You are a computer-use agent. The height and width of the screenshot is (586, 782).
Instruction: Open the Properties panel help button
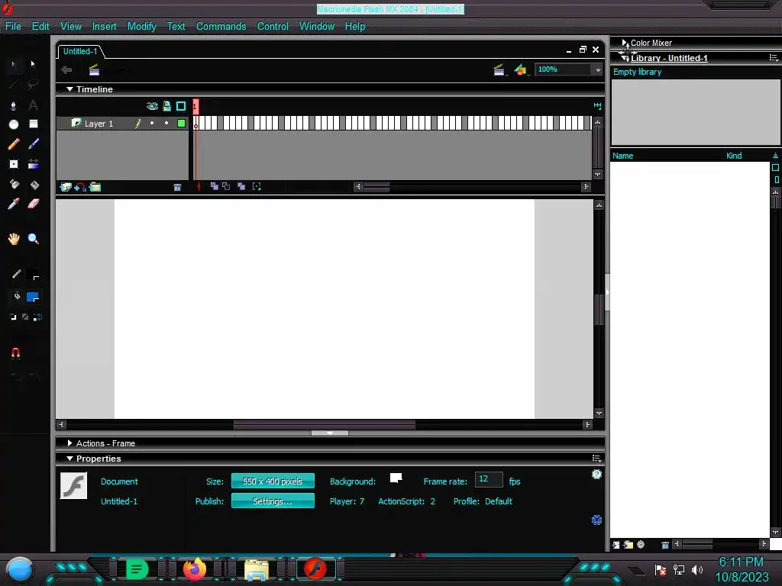tap(596, 475)
